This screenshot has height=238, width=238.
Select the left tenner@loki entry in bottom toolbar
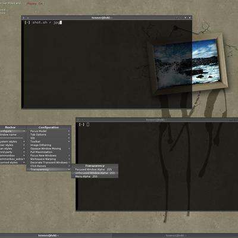[56, 236]
